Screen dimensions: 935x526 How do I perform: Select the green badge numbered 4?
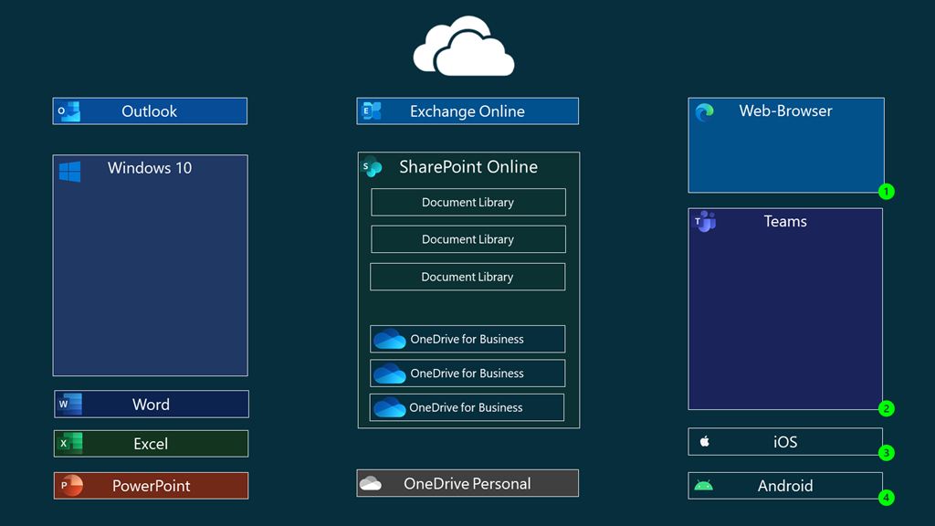point(885,498)
